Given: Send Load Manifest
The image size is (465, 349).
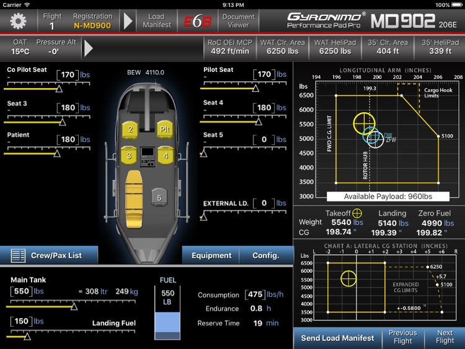Looking at the screenshot, I should point(337,338).
